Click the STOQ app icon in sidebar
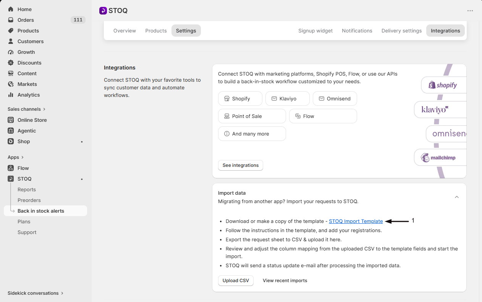Viewport: 482px width, 302px height. click(11, 179)
